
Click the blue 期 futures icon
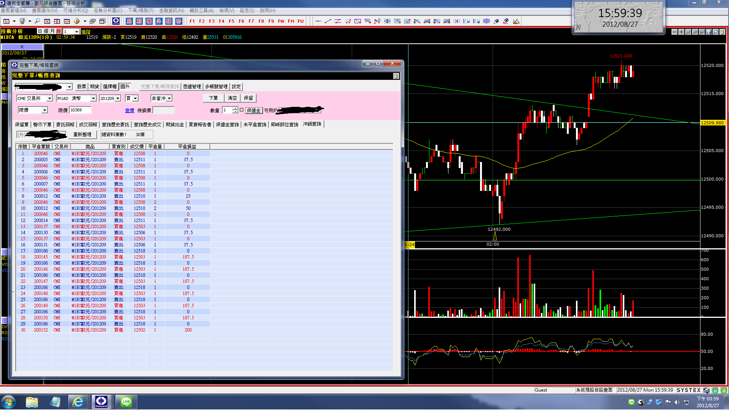(x=139, y=21)
